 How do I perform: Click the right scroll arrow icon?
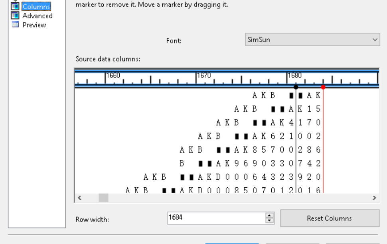(374, 198)
